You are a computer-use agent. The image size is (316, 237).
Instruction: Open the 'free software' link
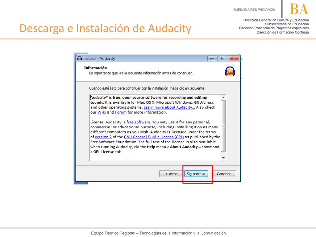click(138, 122)
